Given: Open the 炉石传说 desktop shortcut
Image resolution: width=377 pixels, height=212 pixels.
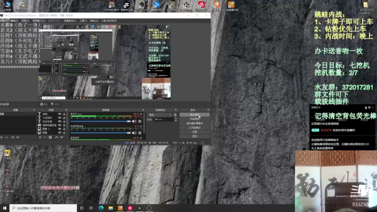Looking at the screenshot, I should tap(112, 6).
